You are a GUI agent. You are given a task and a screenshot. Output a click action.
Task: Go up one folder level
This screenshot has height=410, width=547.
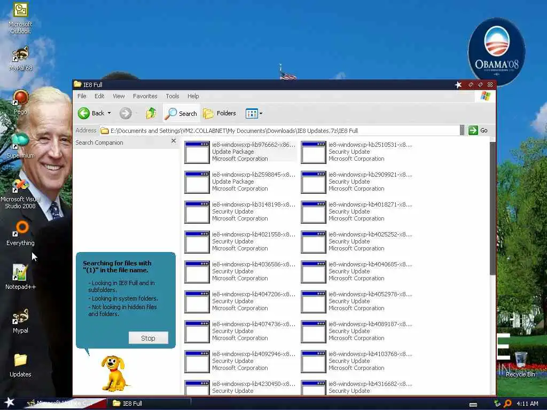[151, 113]
